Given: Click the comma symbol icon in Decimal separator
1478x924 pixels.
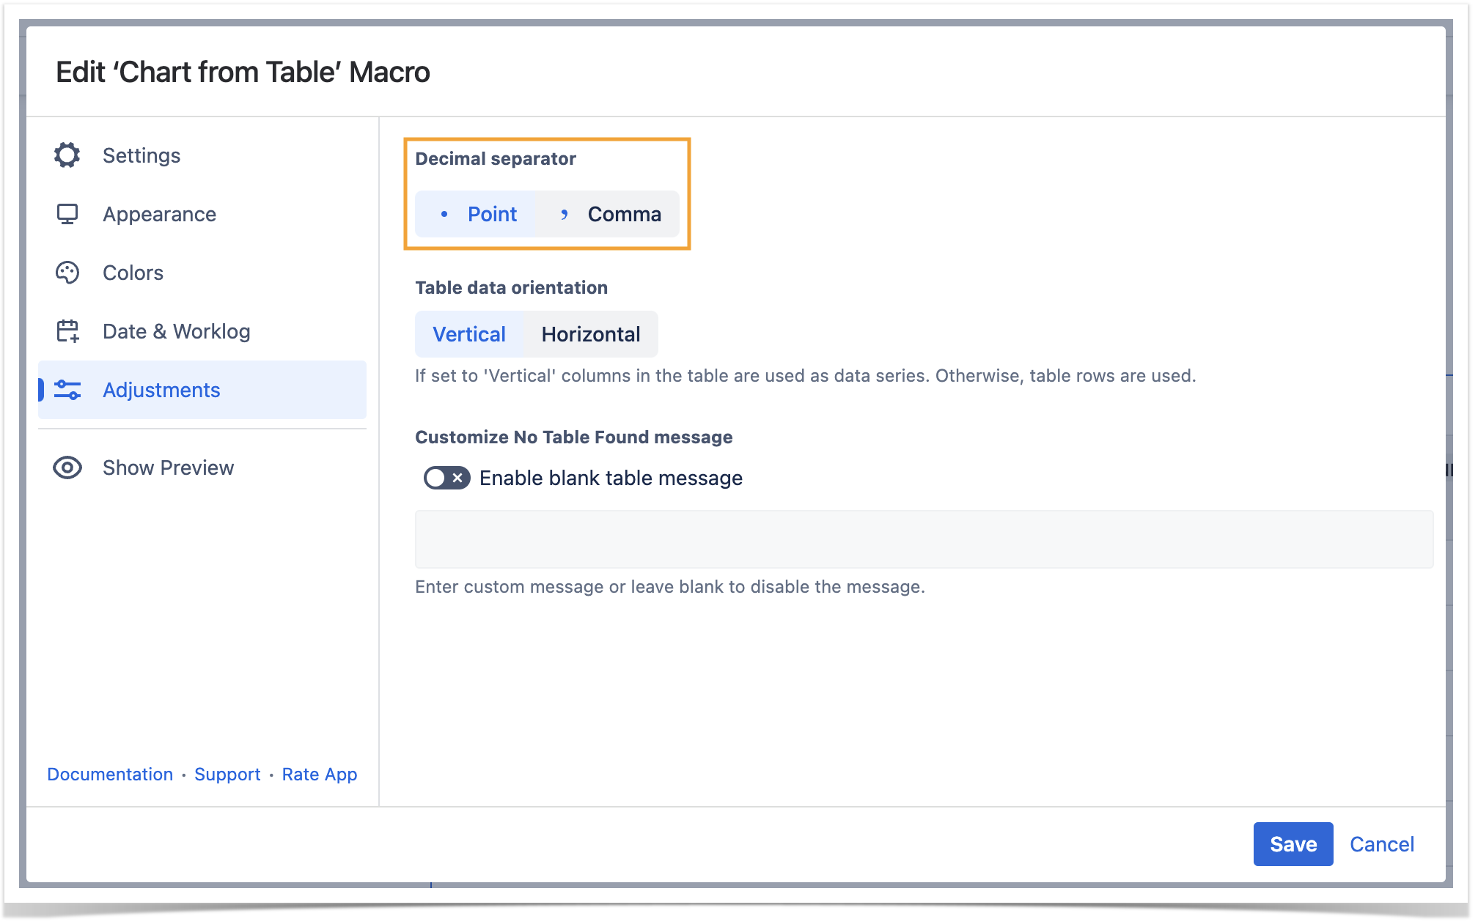Looking at the screenshot, I should coord(564,214).
